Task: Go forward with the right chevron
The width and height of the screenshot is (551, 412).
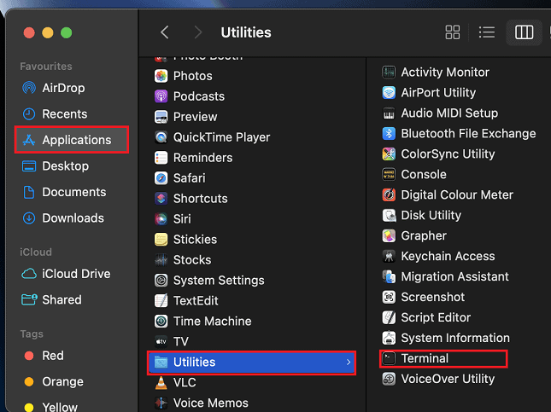Action: 198,32
